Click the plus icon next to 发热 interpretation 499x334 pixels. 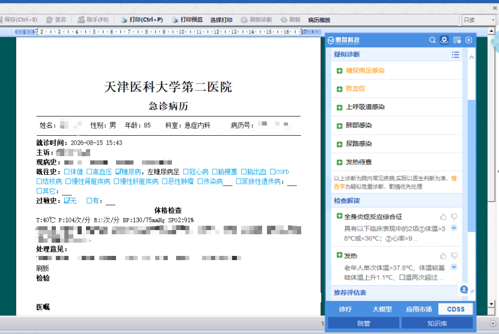point(339,255)
